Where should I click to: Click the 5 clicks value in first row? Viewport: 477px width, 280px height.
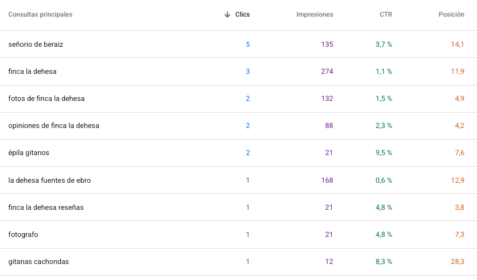pos(248,44)
